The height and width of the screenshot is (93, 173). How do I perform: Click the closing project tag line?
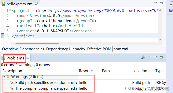[23, 36]
